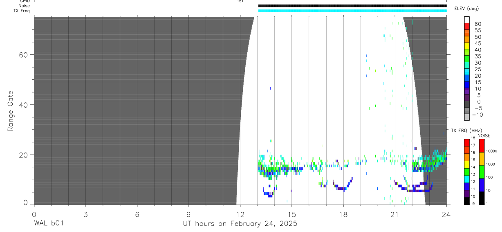This screenshot has width=502, height=232.
Task: Click the 'WAL b01' radar beam label
Action: coord(49,224)
